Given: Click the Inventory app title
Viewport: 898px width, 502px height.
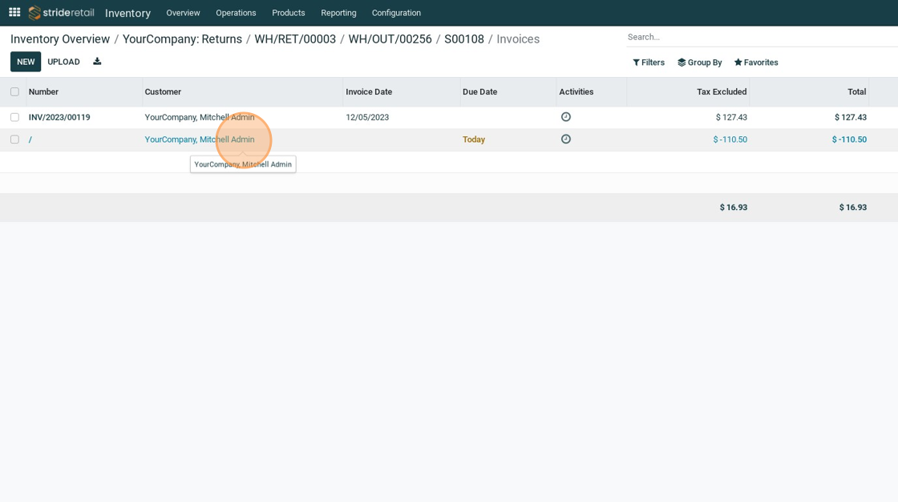Looking at the screenshot, I should [127, 13].
